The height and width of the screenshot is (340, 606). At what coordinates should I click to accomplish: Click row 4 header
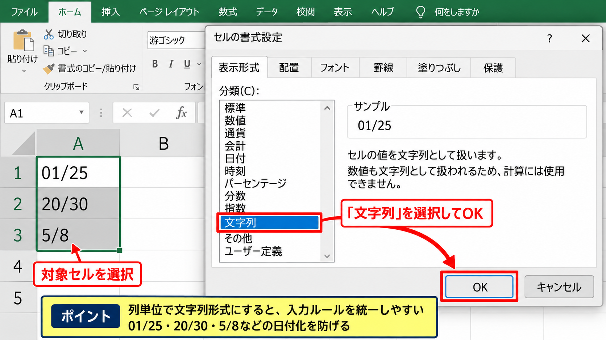[x=18, y=266]
